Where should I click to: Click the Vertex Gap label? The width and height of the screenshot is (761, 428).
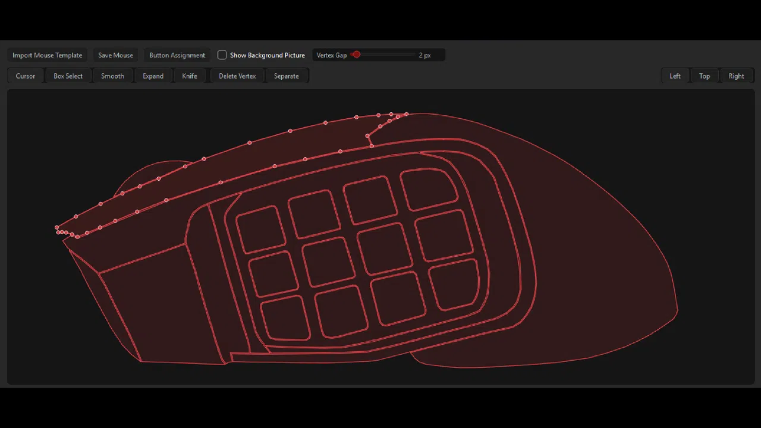pyautogui.click(x=332, y=55)
